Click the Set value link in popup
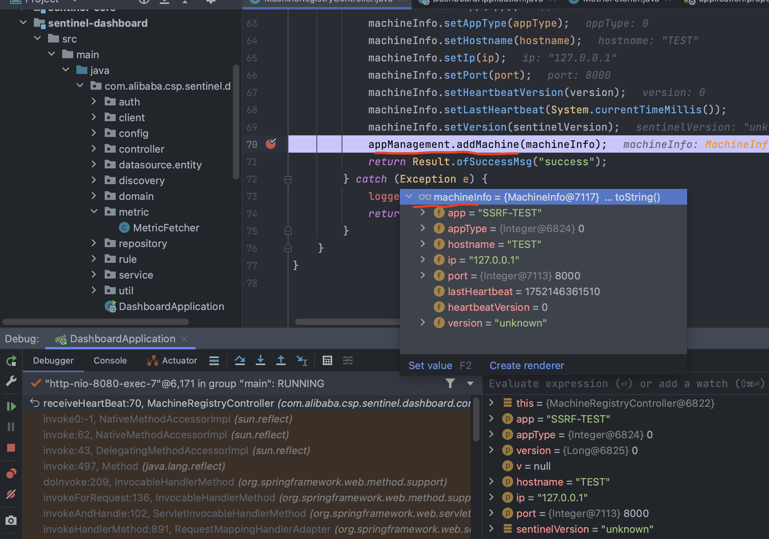The height and width of the screenshot is (539, 769). (430, 365)
